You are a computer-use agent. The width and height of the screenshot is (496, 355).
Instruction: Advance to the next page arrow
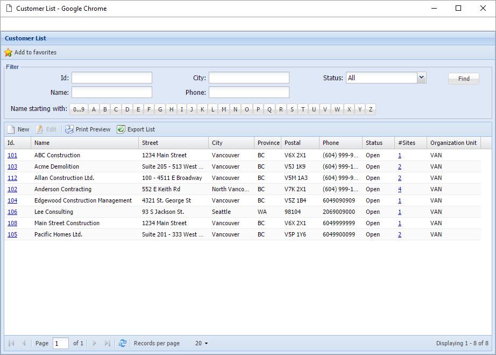click(x=95, y=343)
